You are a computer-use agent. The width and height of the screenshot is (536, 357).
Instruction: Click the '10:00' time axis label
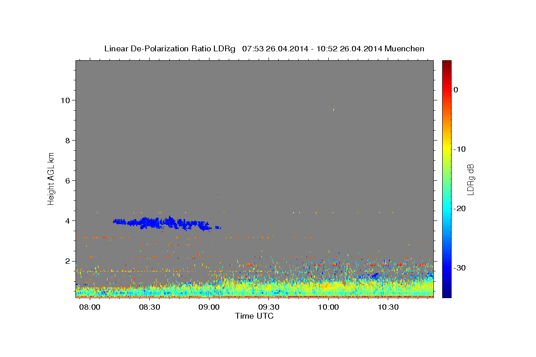pyautogui.click(x=329, y=307)
